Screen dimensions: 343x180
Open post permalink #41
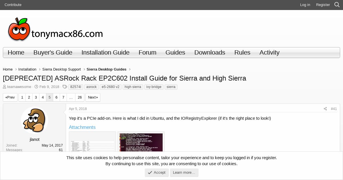334,109
